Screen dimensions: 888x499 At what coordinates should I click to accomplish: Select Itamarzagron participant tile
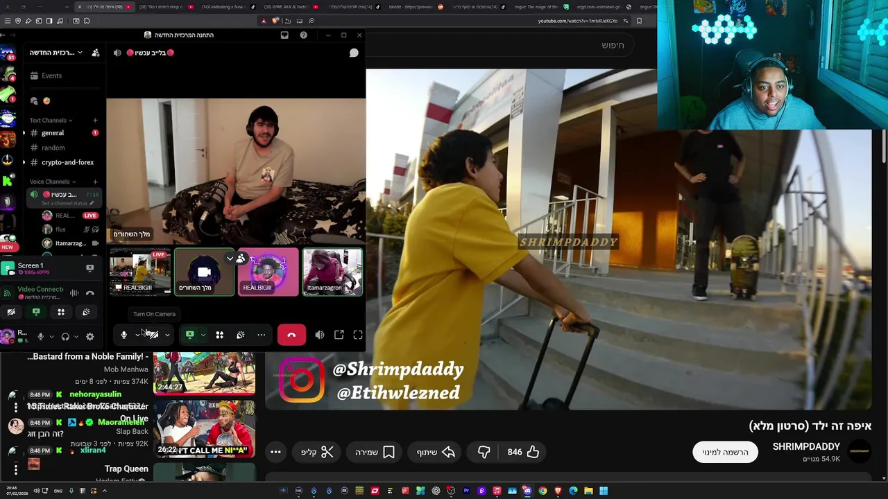(332, 272)
